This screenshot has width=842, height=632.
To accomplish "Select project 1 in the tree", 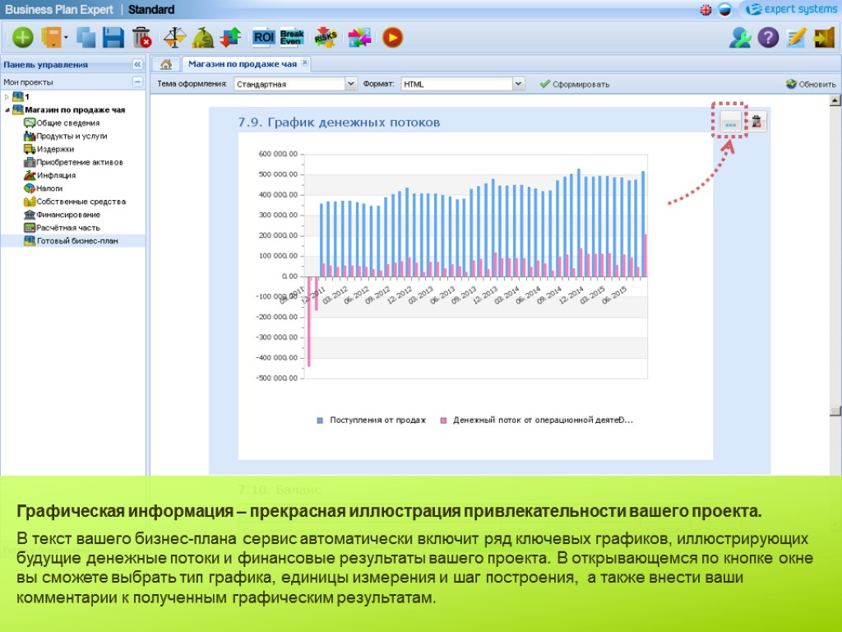I will [x=21, y=97].
